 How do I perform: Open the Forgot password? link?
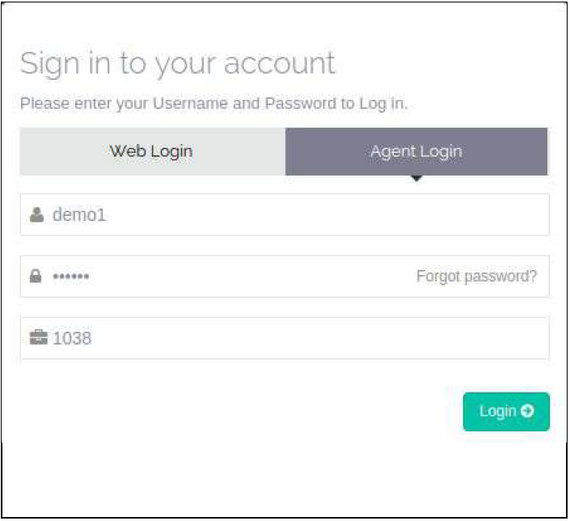click(x=476, y=277)
